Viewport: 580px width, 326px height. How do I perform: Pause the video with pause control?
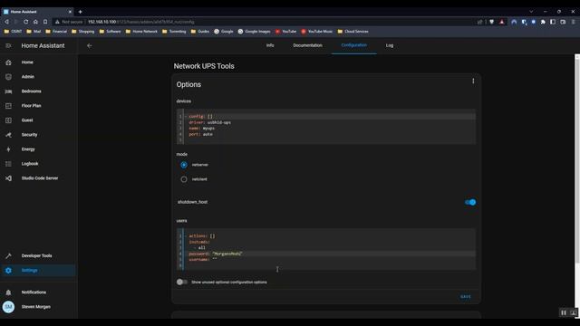pyautogui.click(x=564, y=312)
